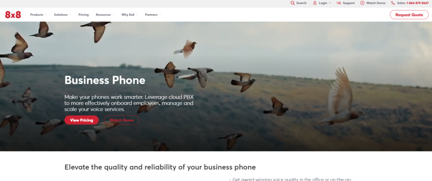Open the Pricing menu item

point(84,15)
